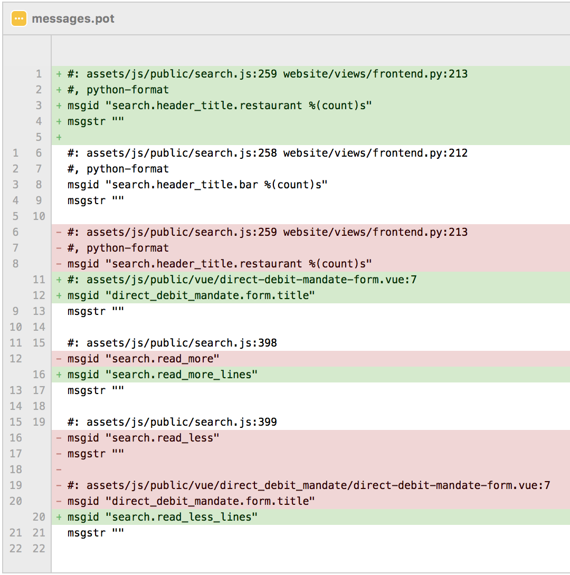The image size is (570, 575).
Task: Select the red removed "search.header_title.restaurant" msgid line
Action: coord(220,264)
